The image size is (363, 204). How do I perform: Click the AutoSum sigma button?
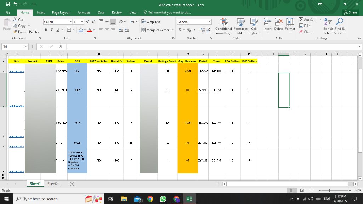click(308, 19)
